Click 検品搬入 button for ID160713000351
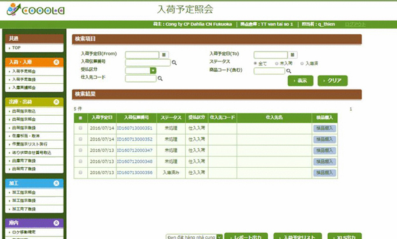 324,128
